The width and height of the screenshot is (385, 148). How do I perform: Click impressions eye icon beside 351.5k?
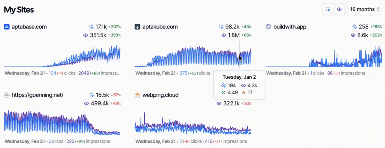click(85, 35)
